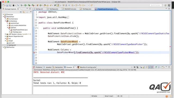The image size is (174, 98).
Task: Click the New Java Package icon
Action: (x=38, y=5)
